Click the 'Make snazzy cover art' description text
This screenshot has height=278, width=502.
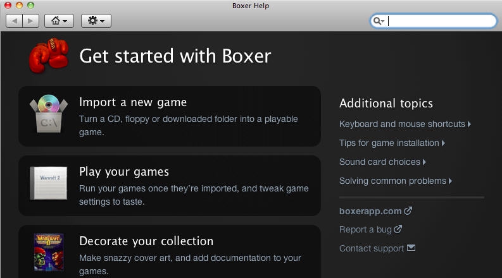tap(190, 264)
